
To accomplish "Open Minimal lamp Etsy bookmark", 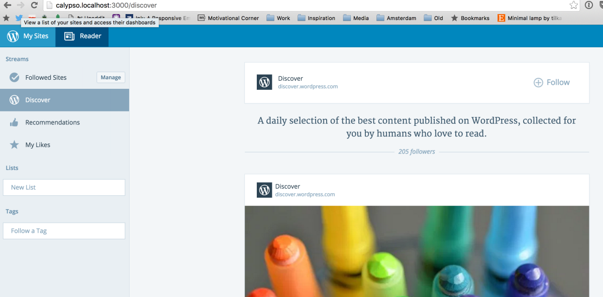I will click(530, 18).
